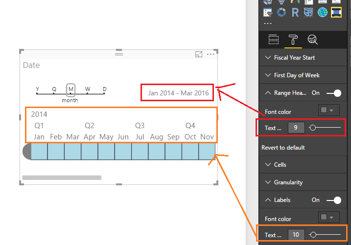
Task: Expand the Granularity section
Action: [x=303, y=182]
